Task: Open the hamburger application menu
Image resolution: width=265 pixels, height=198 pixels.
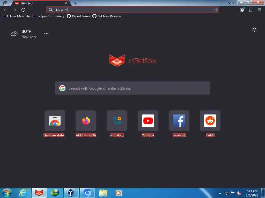Action: click(x=259, y=10)
